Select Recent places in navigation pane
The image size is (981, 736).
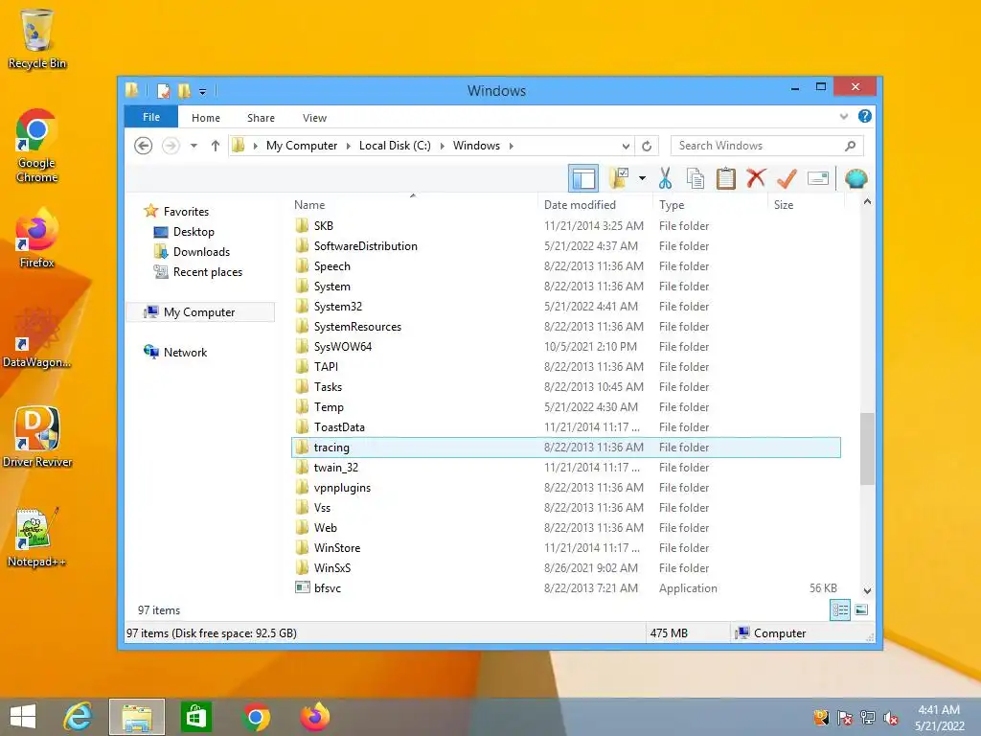pyautogui.click(x=207, y=271)
